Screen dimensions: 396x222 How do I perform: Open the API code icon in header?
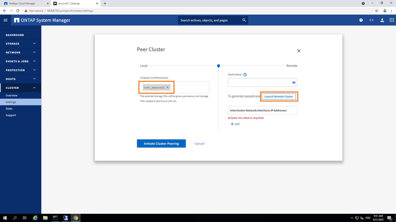[371, 20]
